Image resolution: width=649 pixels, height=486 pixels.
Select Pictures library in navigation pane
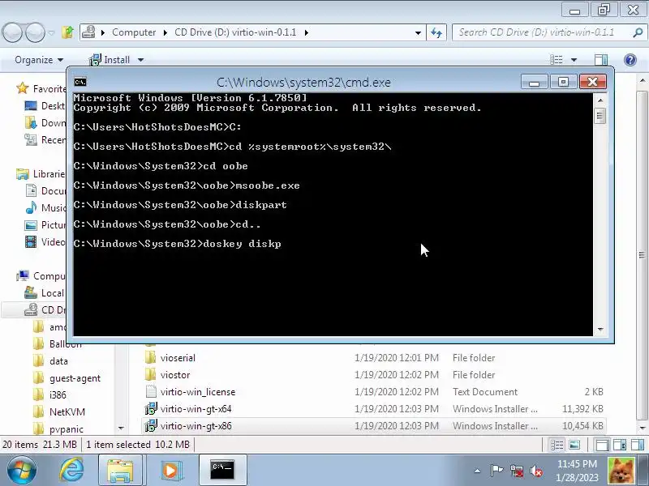pos(45,225)
